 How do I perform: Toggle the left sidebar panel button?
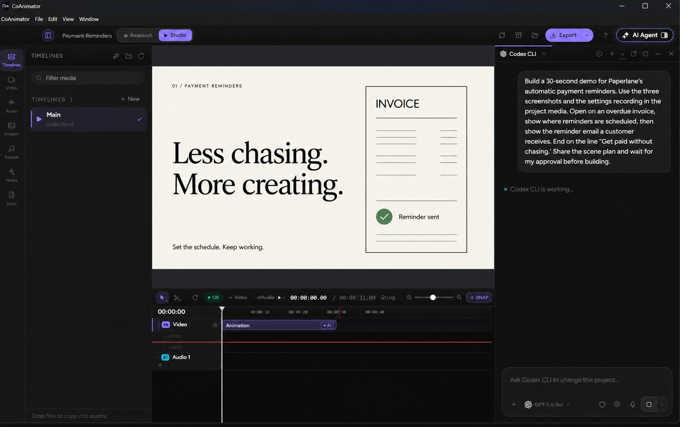pyautogui.click(x=48, y=35)
